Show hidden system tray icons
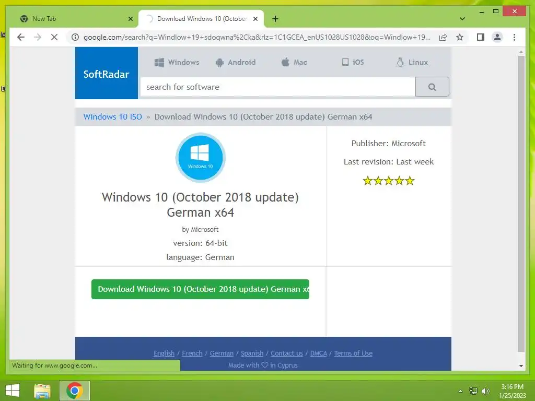Viewport: 535px width, 401px height. pyautogui.click(x=460, y=391)
